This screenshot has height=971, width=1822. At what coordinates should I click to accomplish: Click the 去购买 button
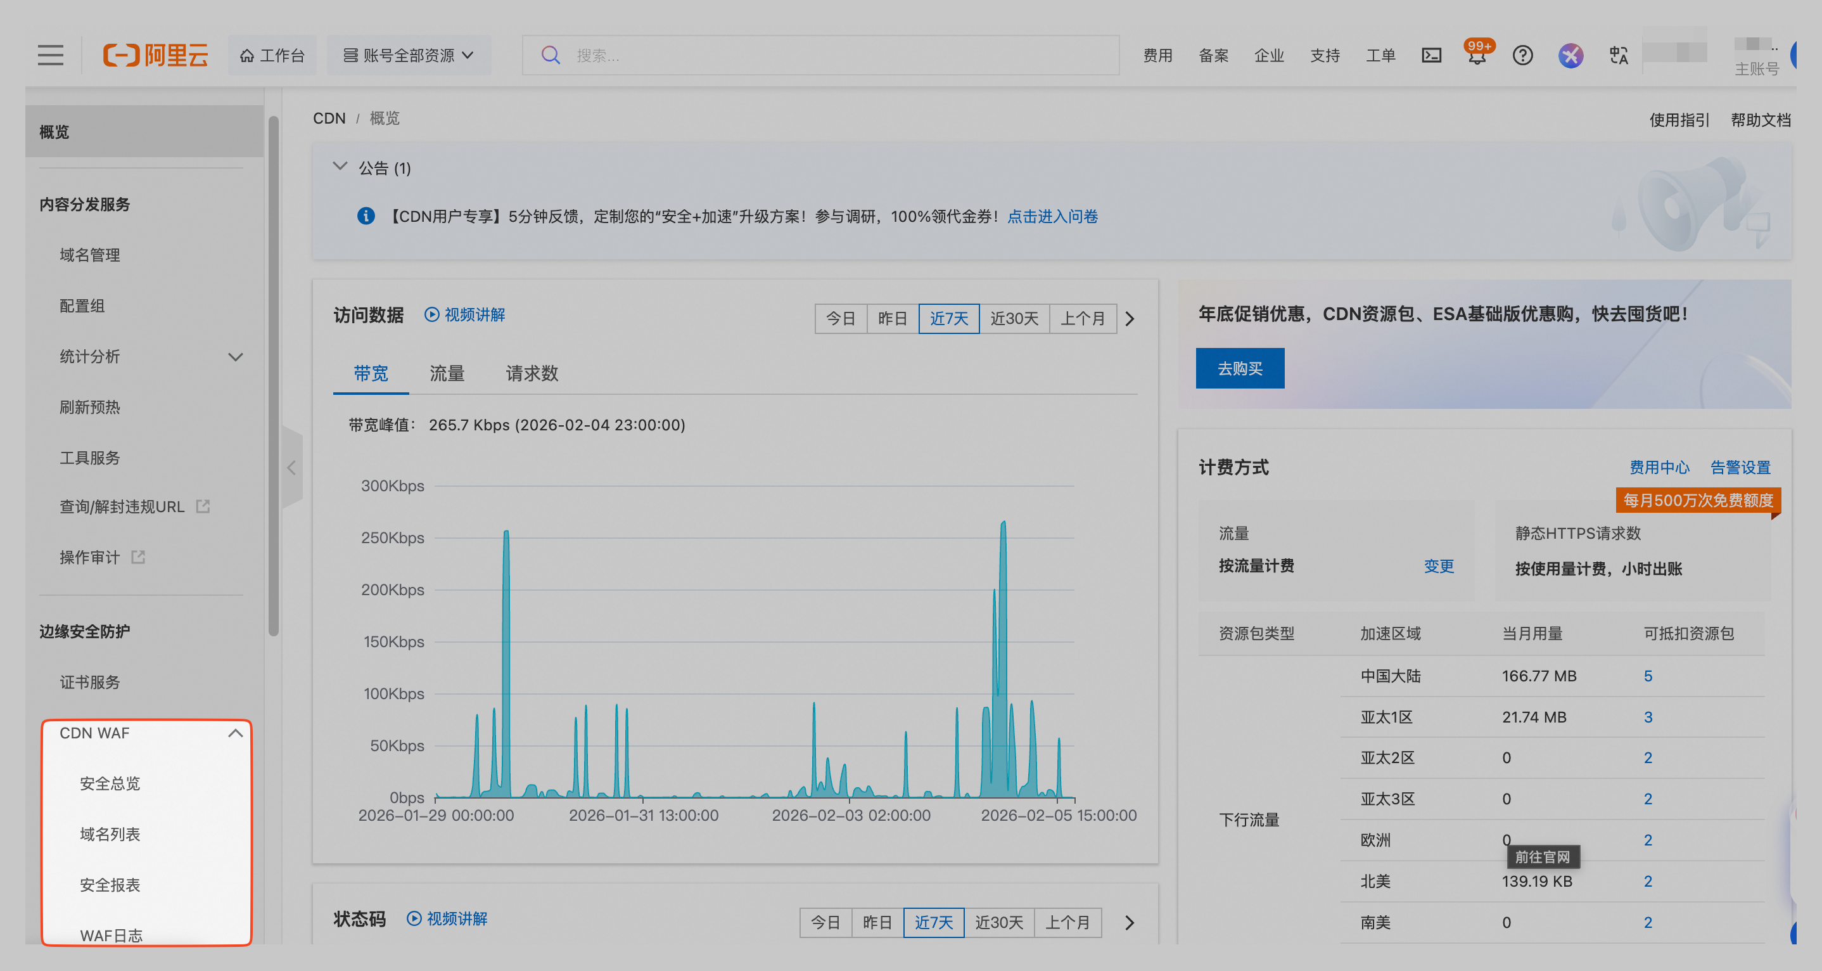pyautogui.click(x=1240, y=369)
